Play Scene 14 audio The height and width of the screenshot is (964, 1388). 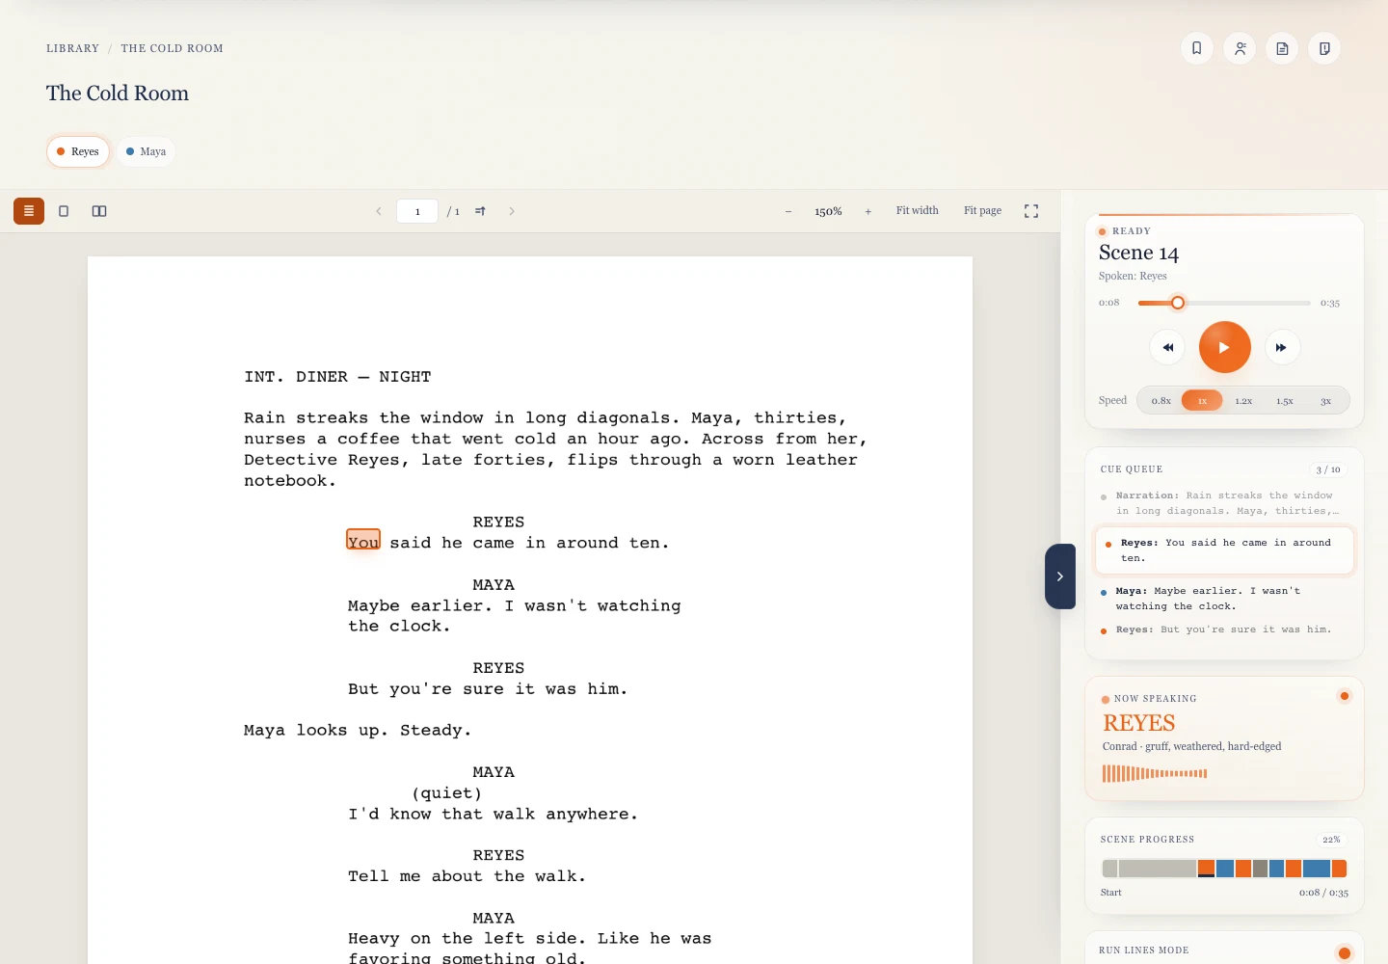1225,347
